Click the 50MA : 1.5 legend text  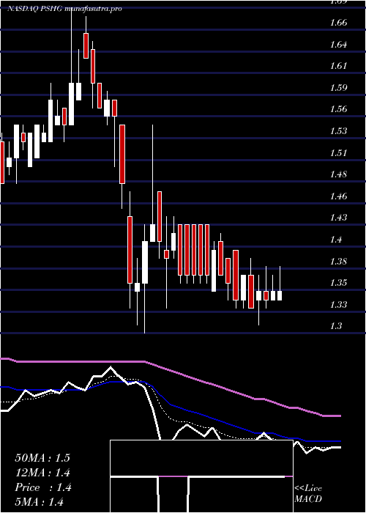tap(42, 458)
